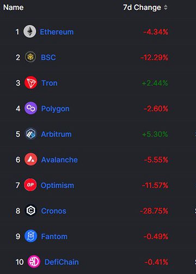Click the Name column header
196x274 pixels.
point(14,8)
